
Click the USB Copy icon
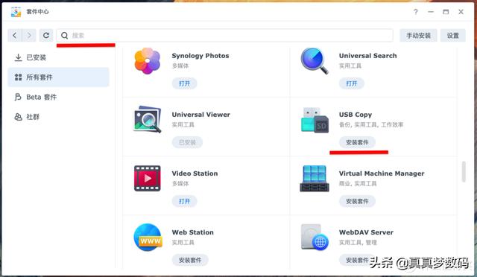click(x=315, y=120)
